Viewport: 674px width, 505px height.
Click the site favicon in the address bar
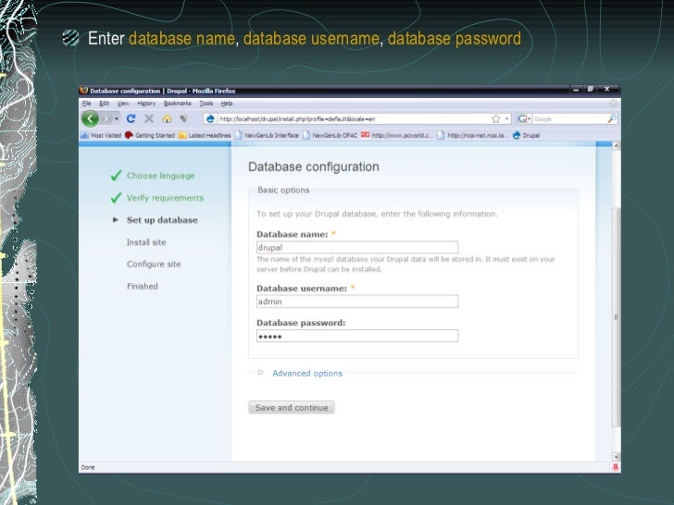(x=210, y=119)
